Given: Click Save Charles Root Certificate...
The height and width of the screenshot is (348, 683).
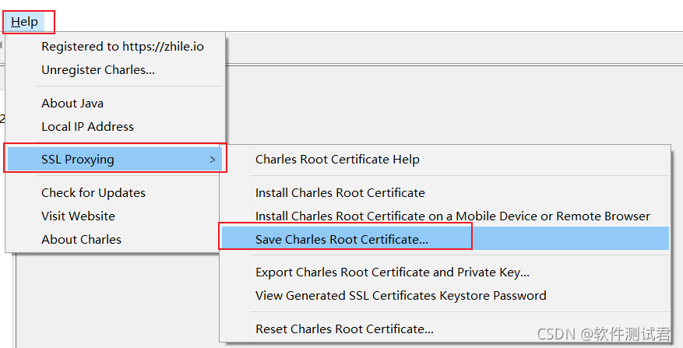Looking at the screenshot, I should pos(445,238).
